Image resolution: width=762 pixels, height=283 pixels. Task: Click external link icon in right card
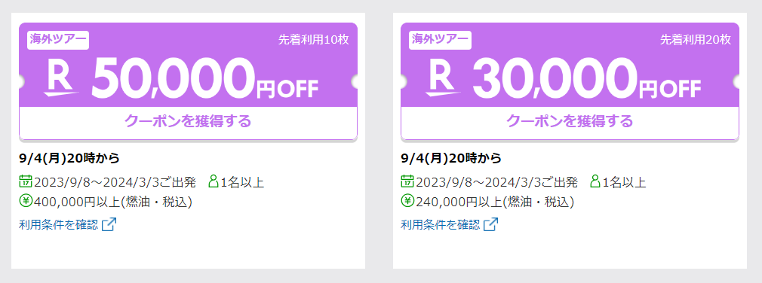[x=491, y=224]
